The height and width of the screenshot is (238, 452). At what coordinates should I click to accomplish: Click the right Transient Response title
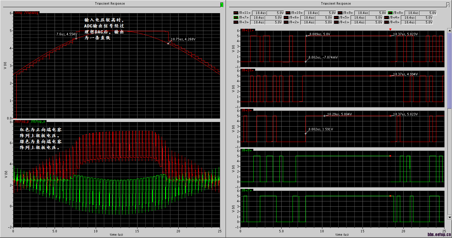click(336, 3)
